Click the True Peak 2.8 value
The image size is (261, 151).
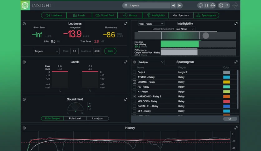(96, 41)
